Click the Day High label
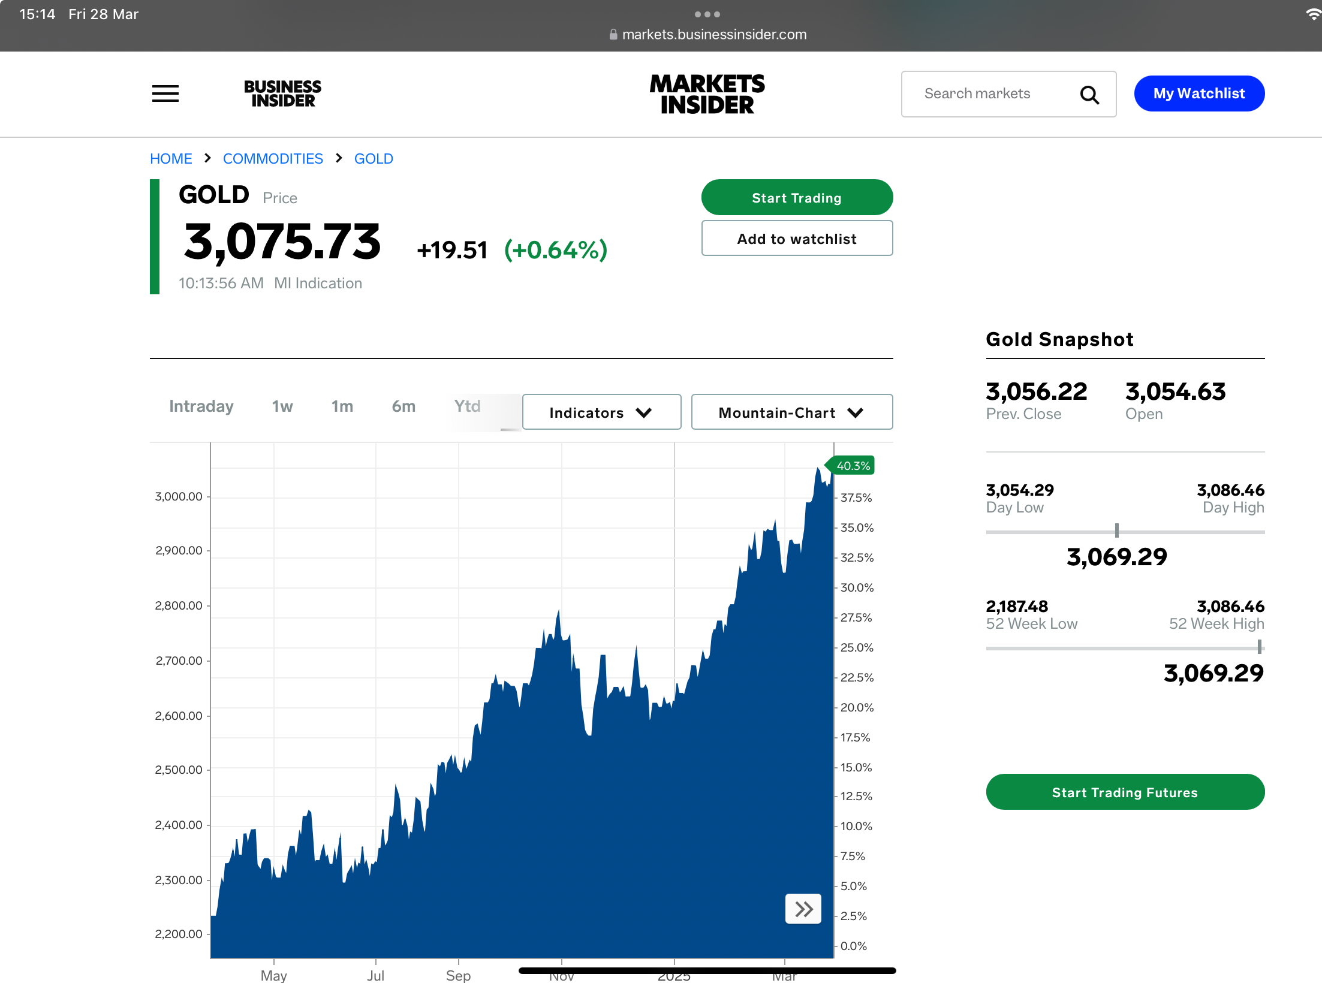 [x=1233, y=508]
